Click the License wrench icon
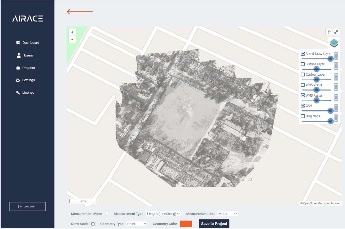The height and width of the screenshot is (229, 345). (x=18, y=92)
